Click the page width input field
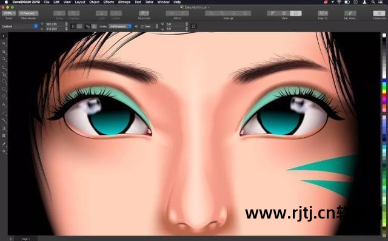Screen dimensions: 388x241 pos(55,24)
